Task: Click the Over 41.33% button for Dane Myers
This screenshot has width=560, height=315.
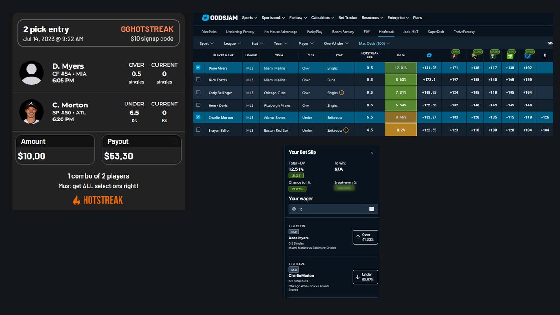Action: tap(365, 237)
